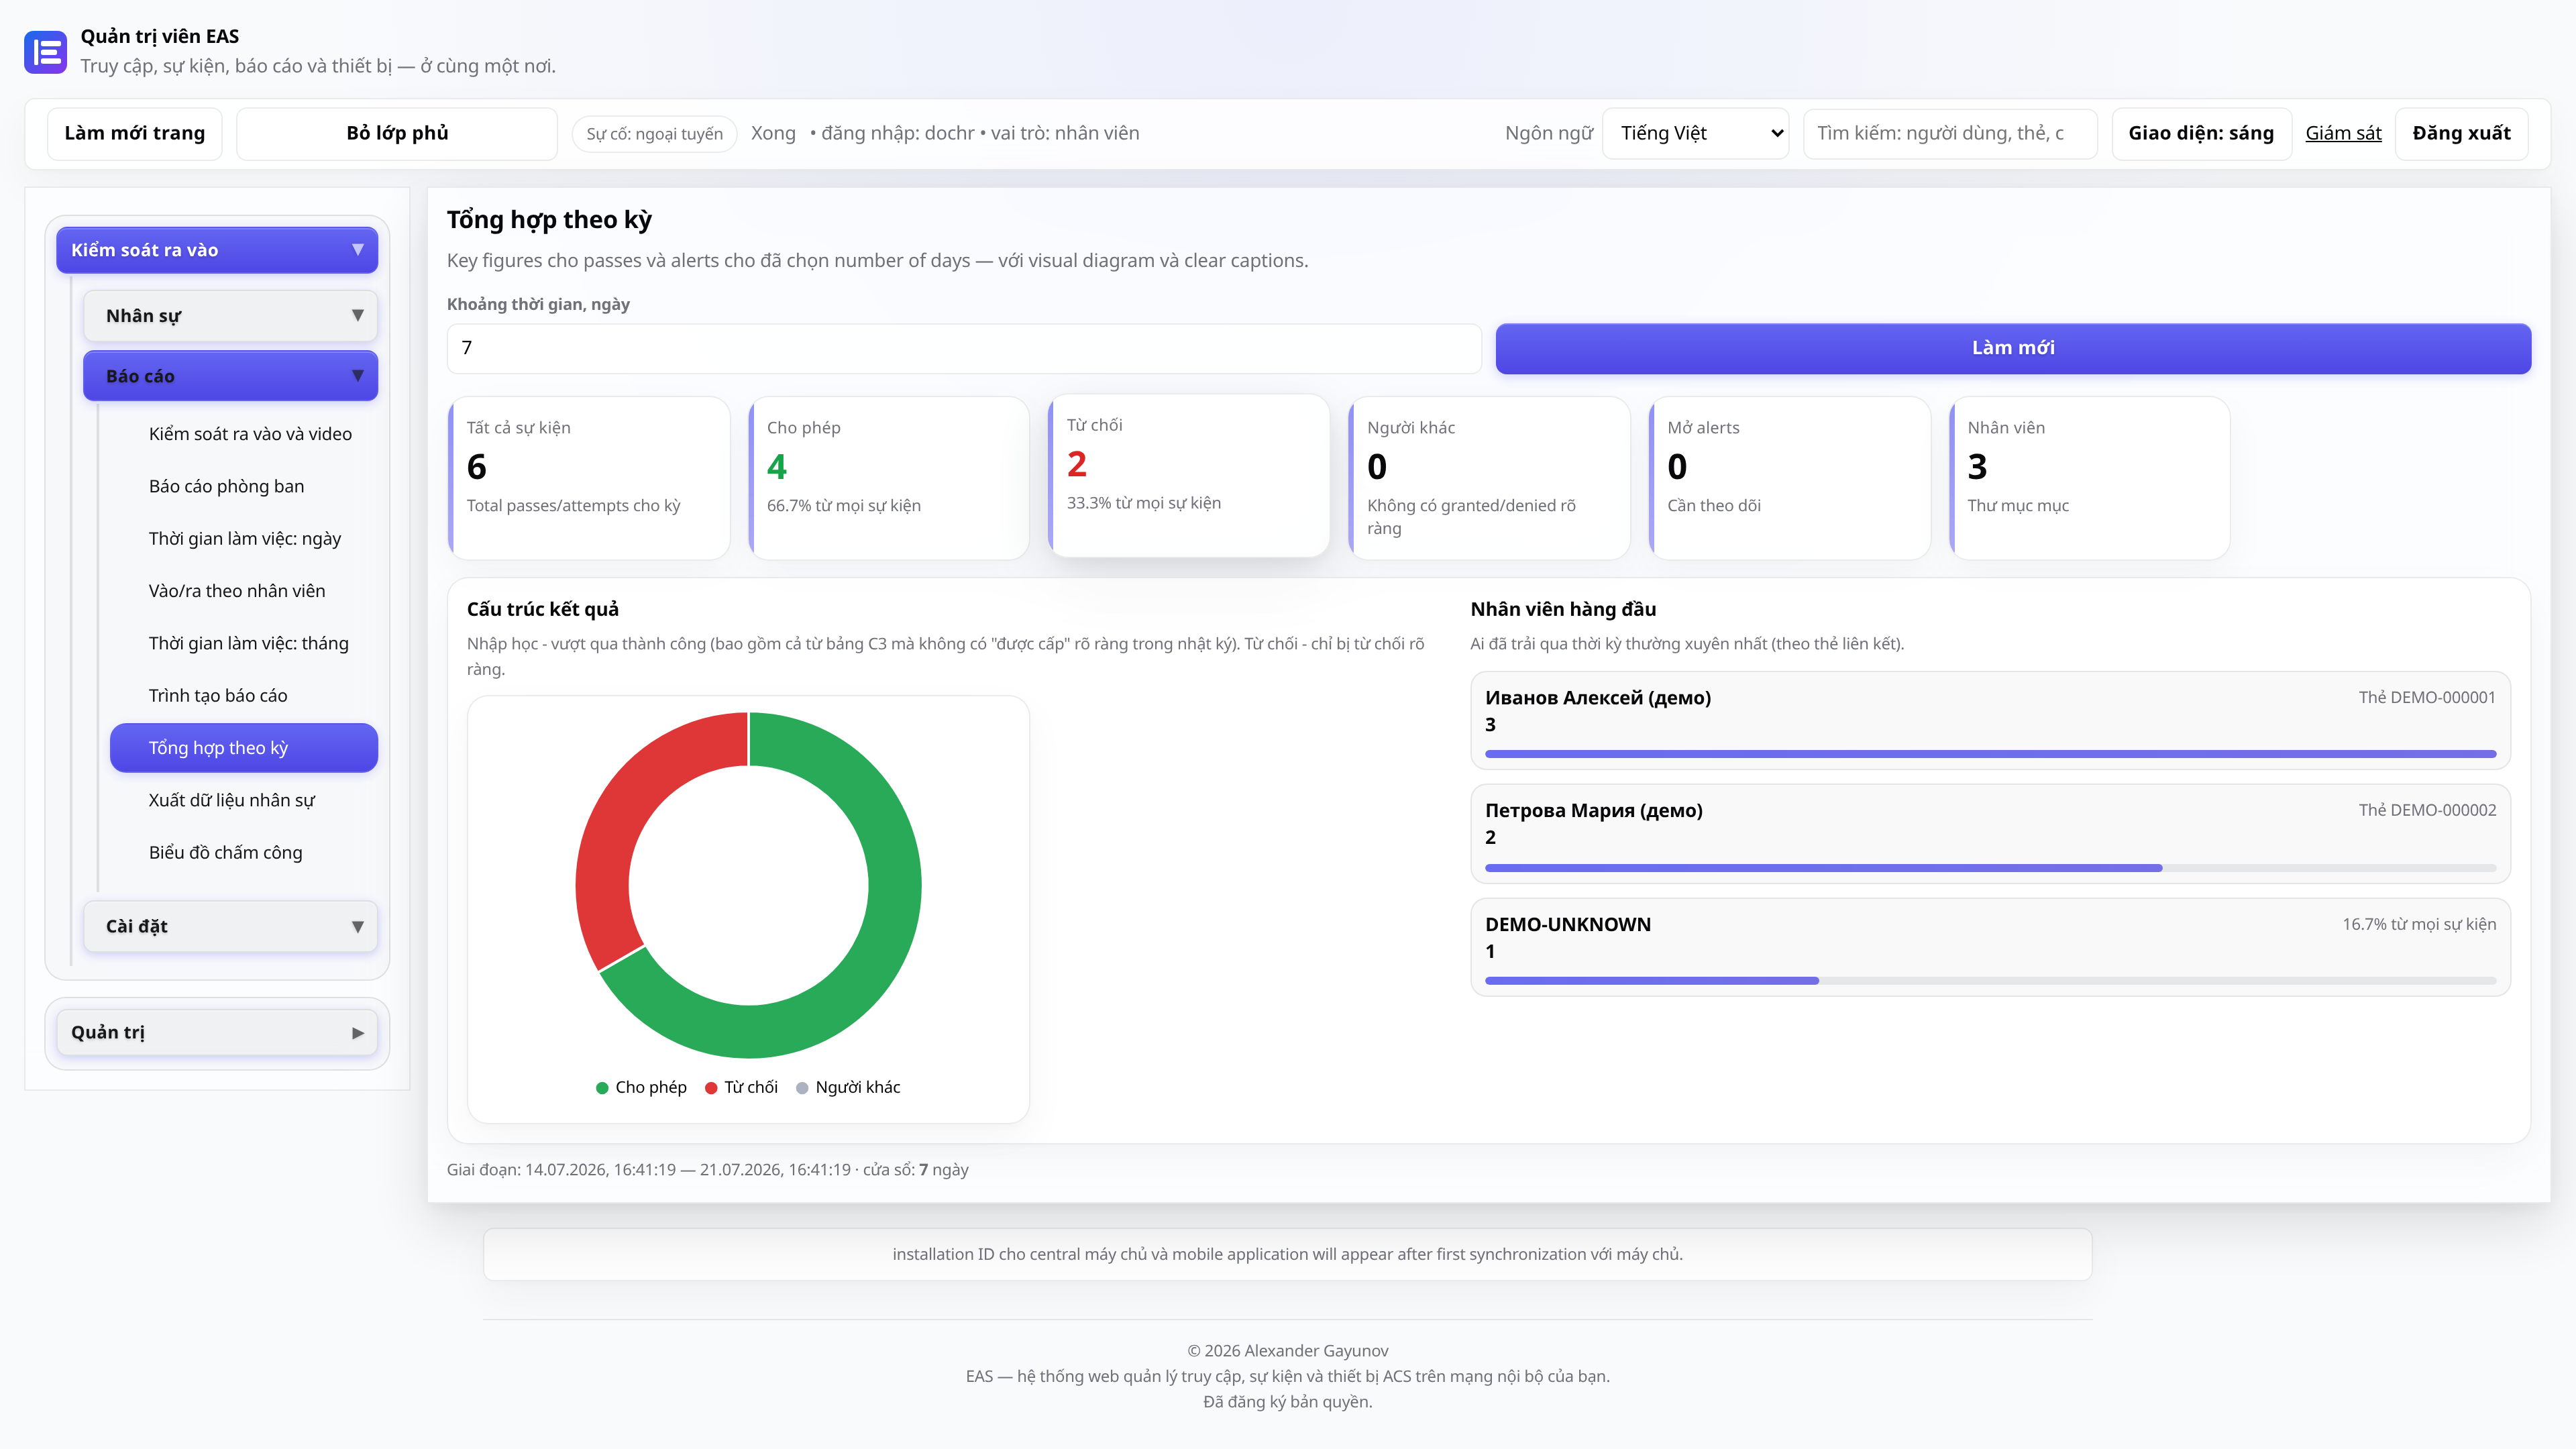Image resolution: width=2576 pixels, height=1449 pixels.
Task: Focus the Khoảng thời gian days field
Action: (x=963, y=347)
